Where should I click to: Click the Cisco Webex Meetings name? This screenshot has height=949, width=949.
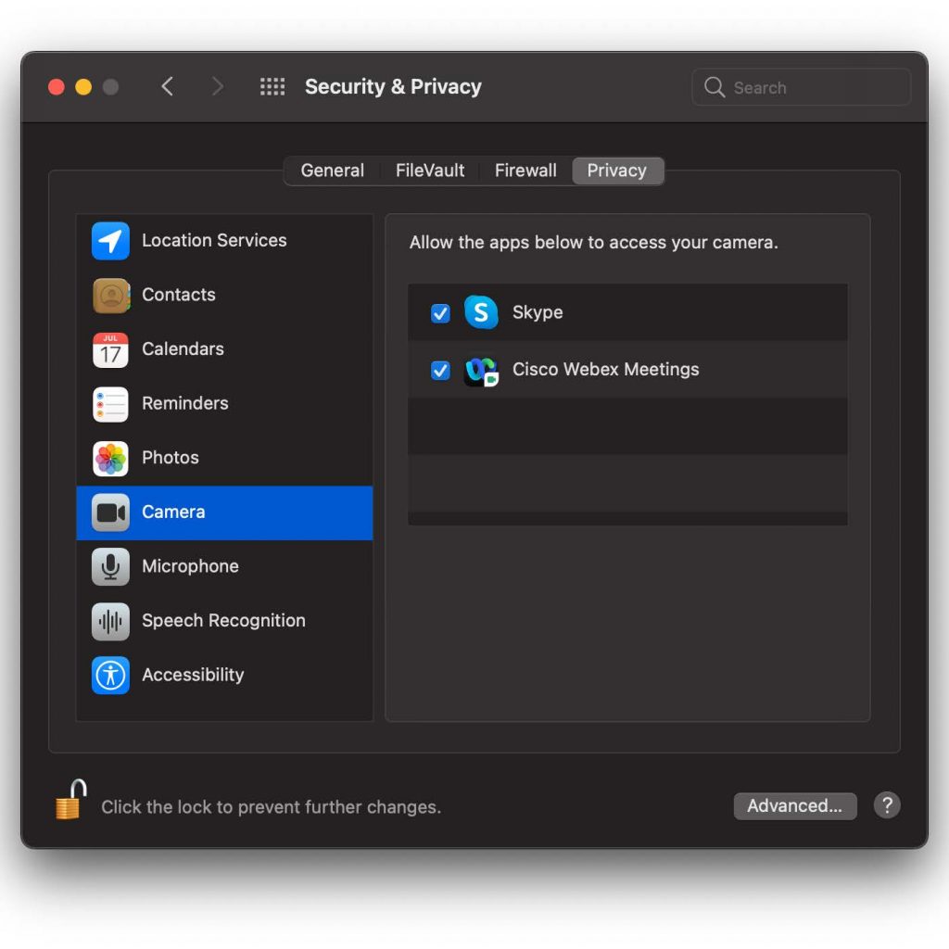point(605,369)
